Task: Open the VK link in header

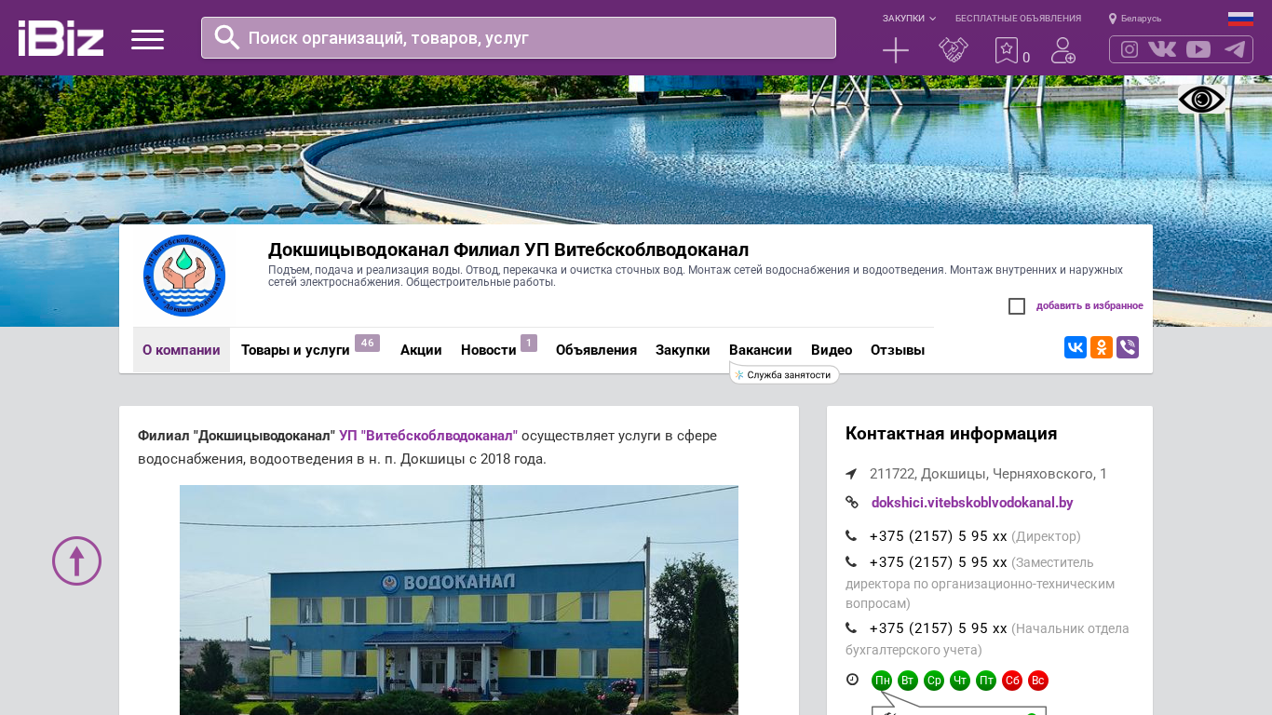Action: point(1162,49)
